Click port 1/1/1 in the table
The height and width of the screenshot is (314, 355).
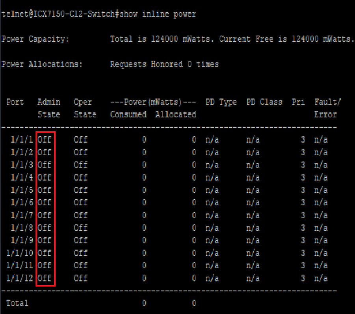coord(22,140)
